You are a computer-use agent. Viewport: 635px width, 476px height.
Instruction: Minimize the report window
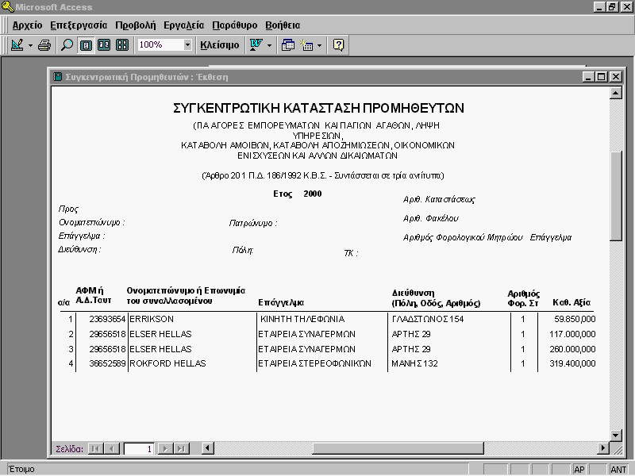[588, 76]
